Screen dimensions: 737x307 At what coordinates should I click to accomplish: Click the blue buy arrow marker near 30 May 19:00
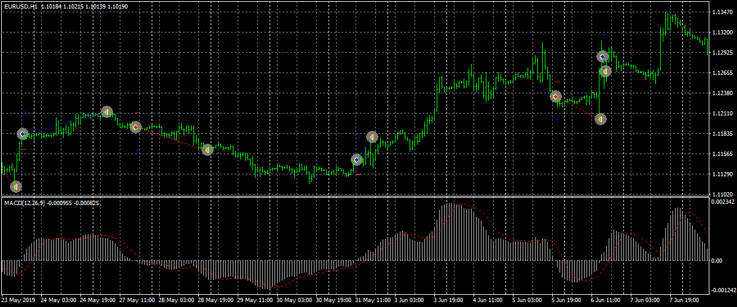(x=357, y=160)
